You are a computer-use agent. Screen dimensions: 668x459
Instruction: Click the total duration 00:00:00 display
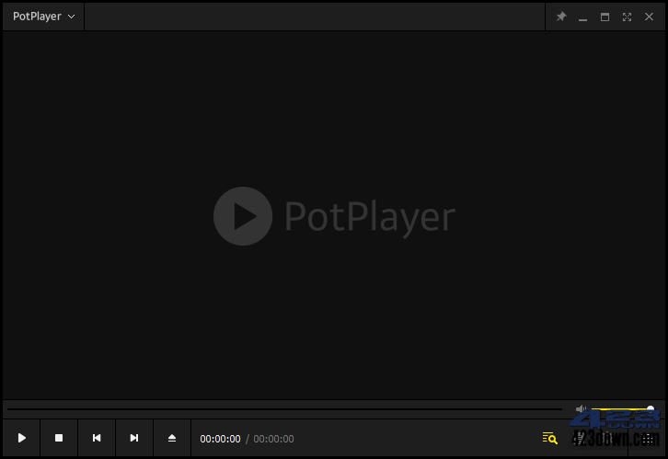[273, 439]
